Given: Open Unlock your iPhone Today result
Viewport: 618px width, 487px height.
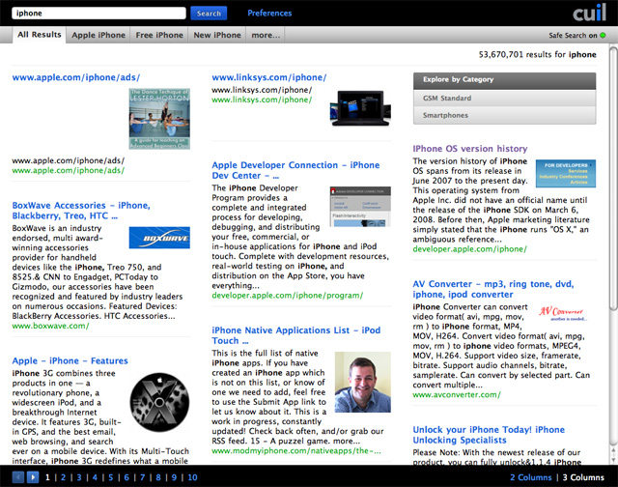Looking at the screenshot, I should click(489, 435).
